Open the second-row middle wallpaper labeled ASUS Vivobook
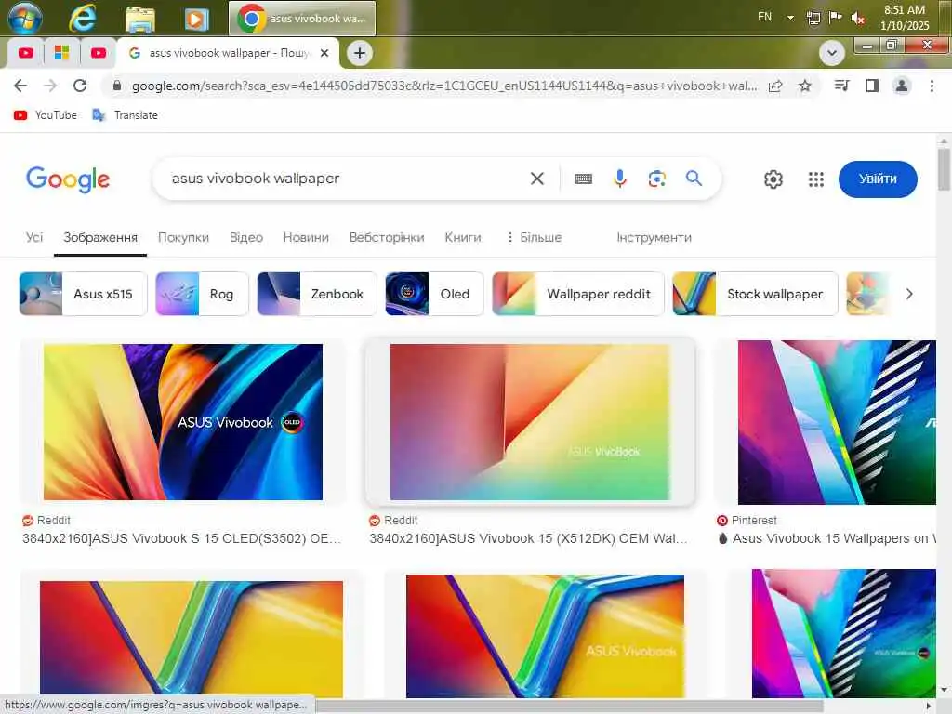This screenshot has height=714, width=952. (545, 636)
